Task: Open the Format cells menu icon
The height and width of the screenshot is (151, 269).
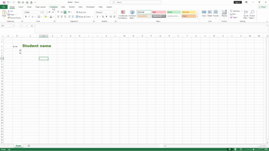Action: [x=216, y=12]
